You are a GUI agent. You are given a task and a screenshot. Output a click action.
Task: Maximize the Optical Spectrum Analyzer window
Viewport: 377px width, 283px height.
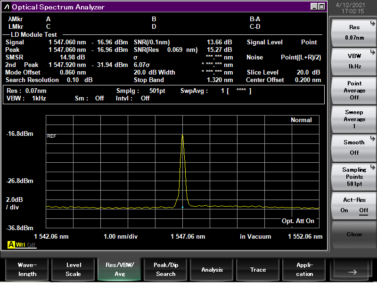pyautogui.click(x=321, y=7)
